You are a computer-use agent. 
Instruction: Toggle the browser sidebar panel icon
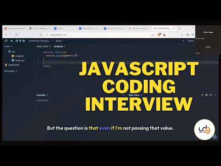(187, 35)
